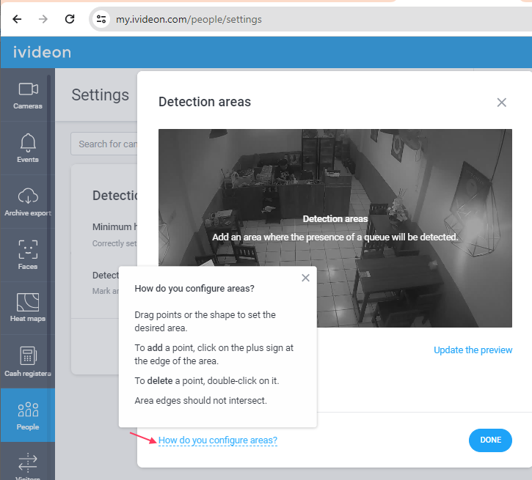
Task: Click 'To delete a point' instruction text
Action: [x=207, y=381]
